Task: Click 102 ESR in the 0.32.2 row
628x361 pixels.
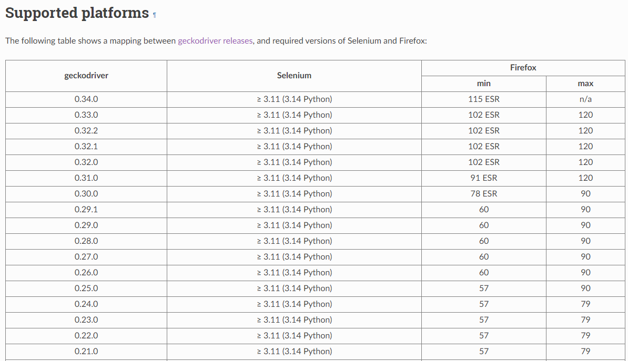Action: pos(484,131)
